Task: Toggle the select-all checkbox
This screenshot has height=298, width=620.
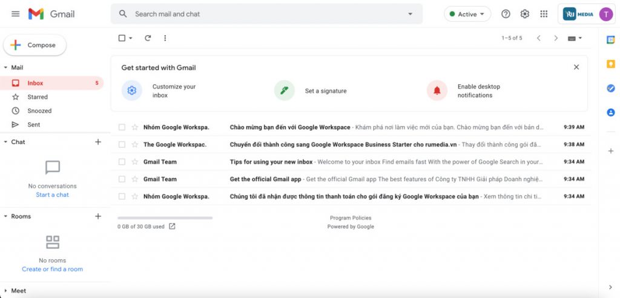Action: (x=122, y=38)
